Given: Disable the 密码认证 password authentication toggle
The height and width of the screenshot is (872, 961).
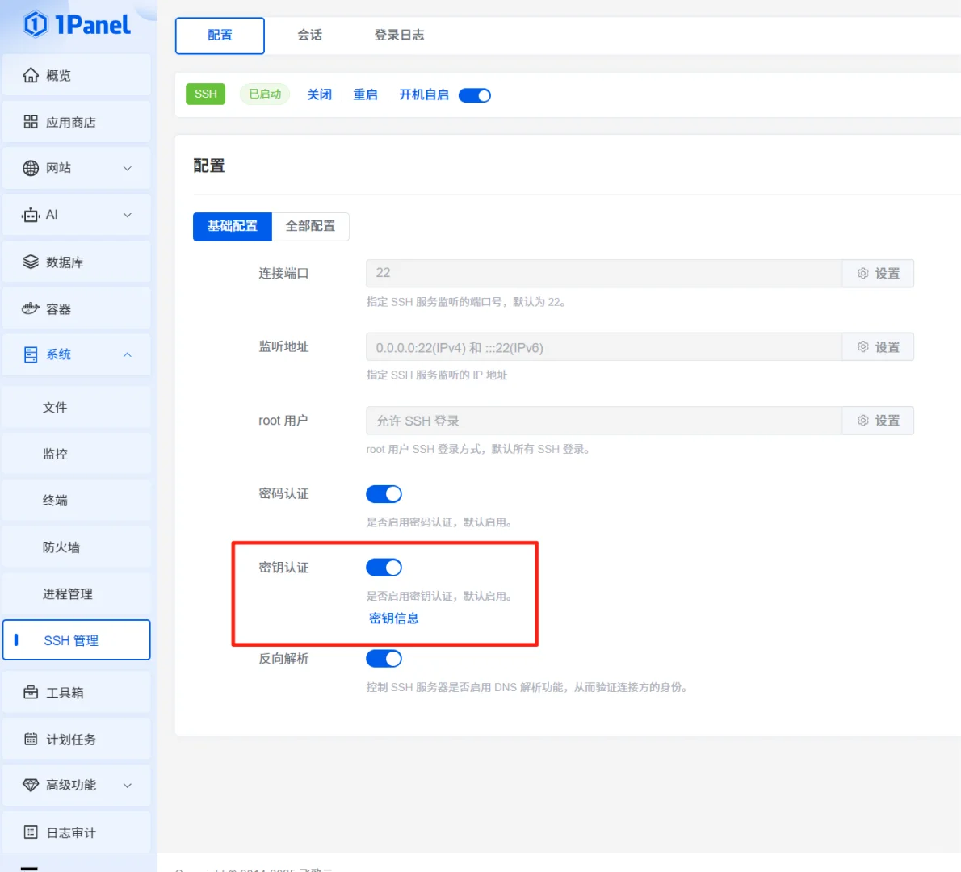Looking at the screenshot, I should coord(384,493).
